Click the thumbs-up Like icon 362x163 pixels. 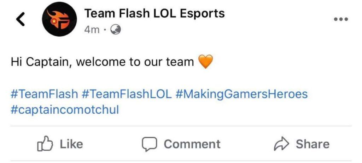[45, 144]
